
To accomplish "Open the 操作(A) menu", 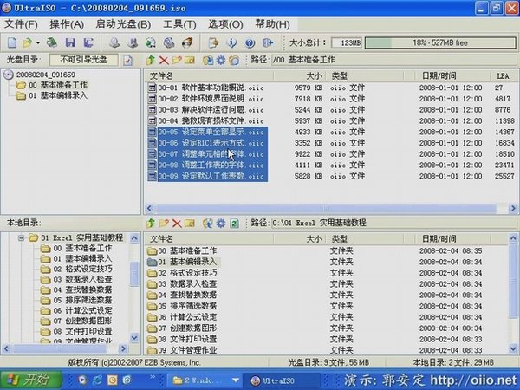I will tap(67, 24).
